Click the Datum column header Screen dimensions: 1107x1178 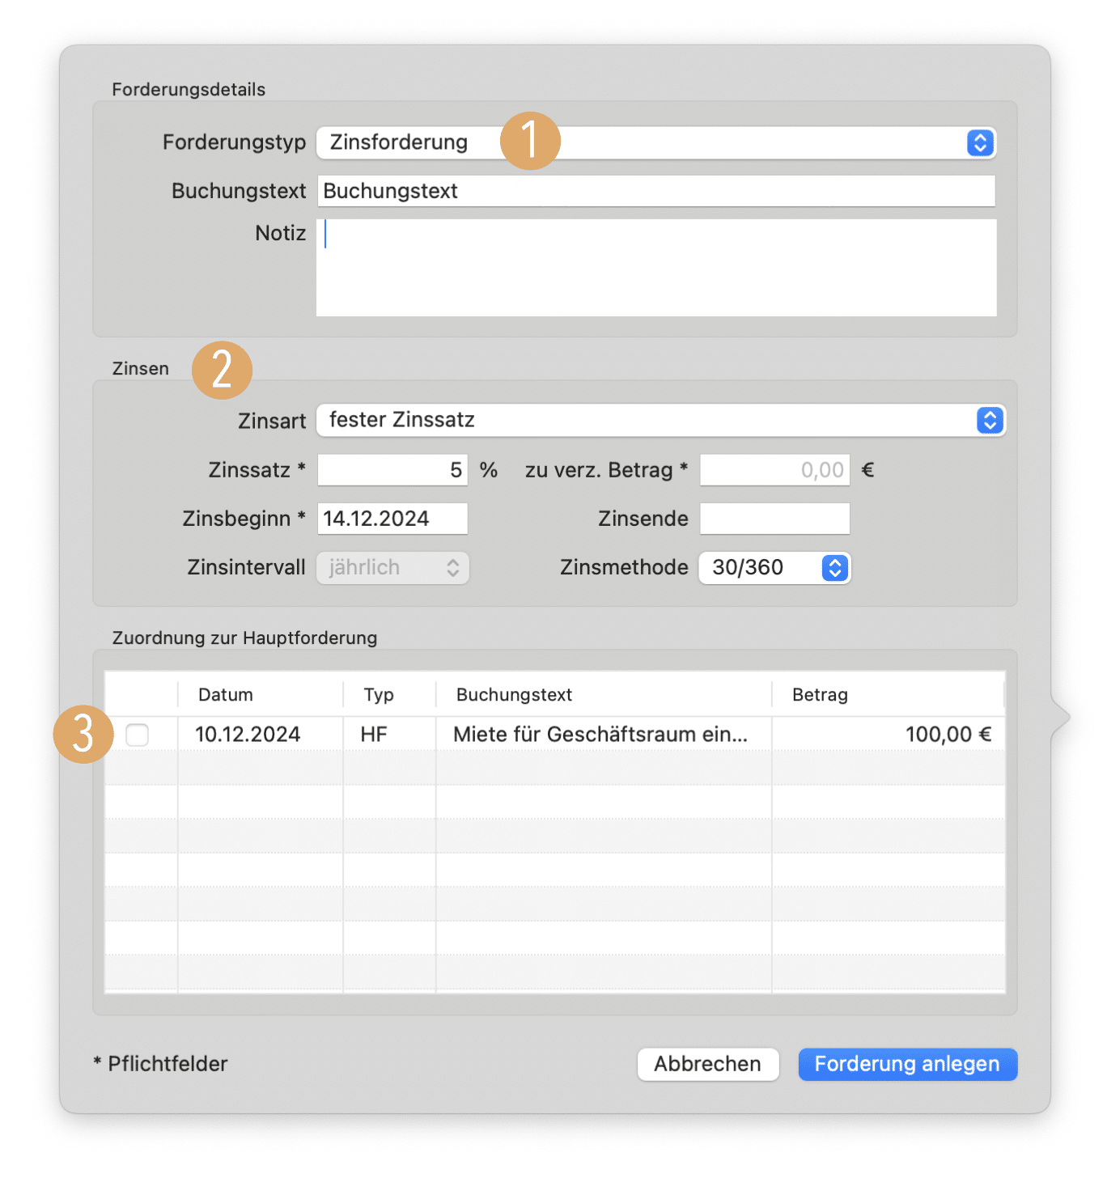(261, 695)
